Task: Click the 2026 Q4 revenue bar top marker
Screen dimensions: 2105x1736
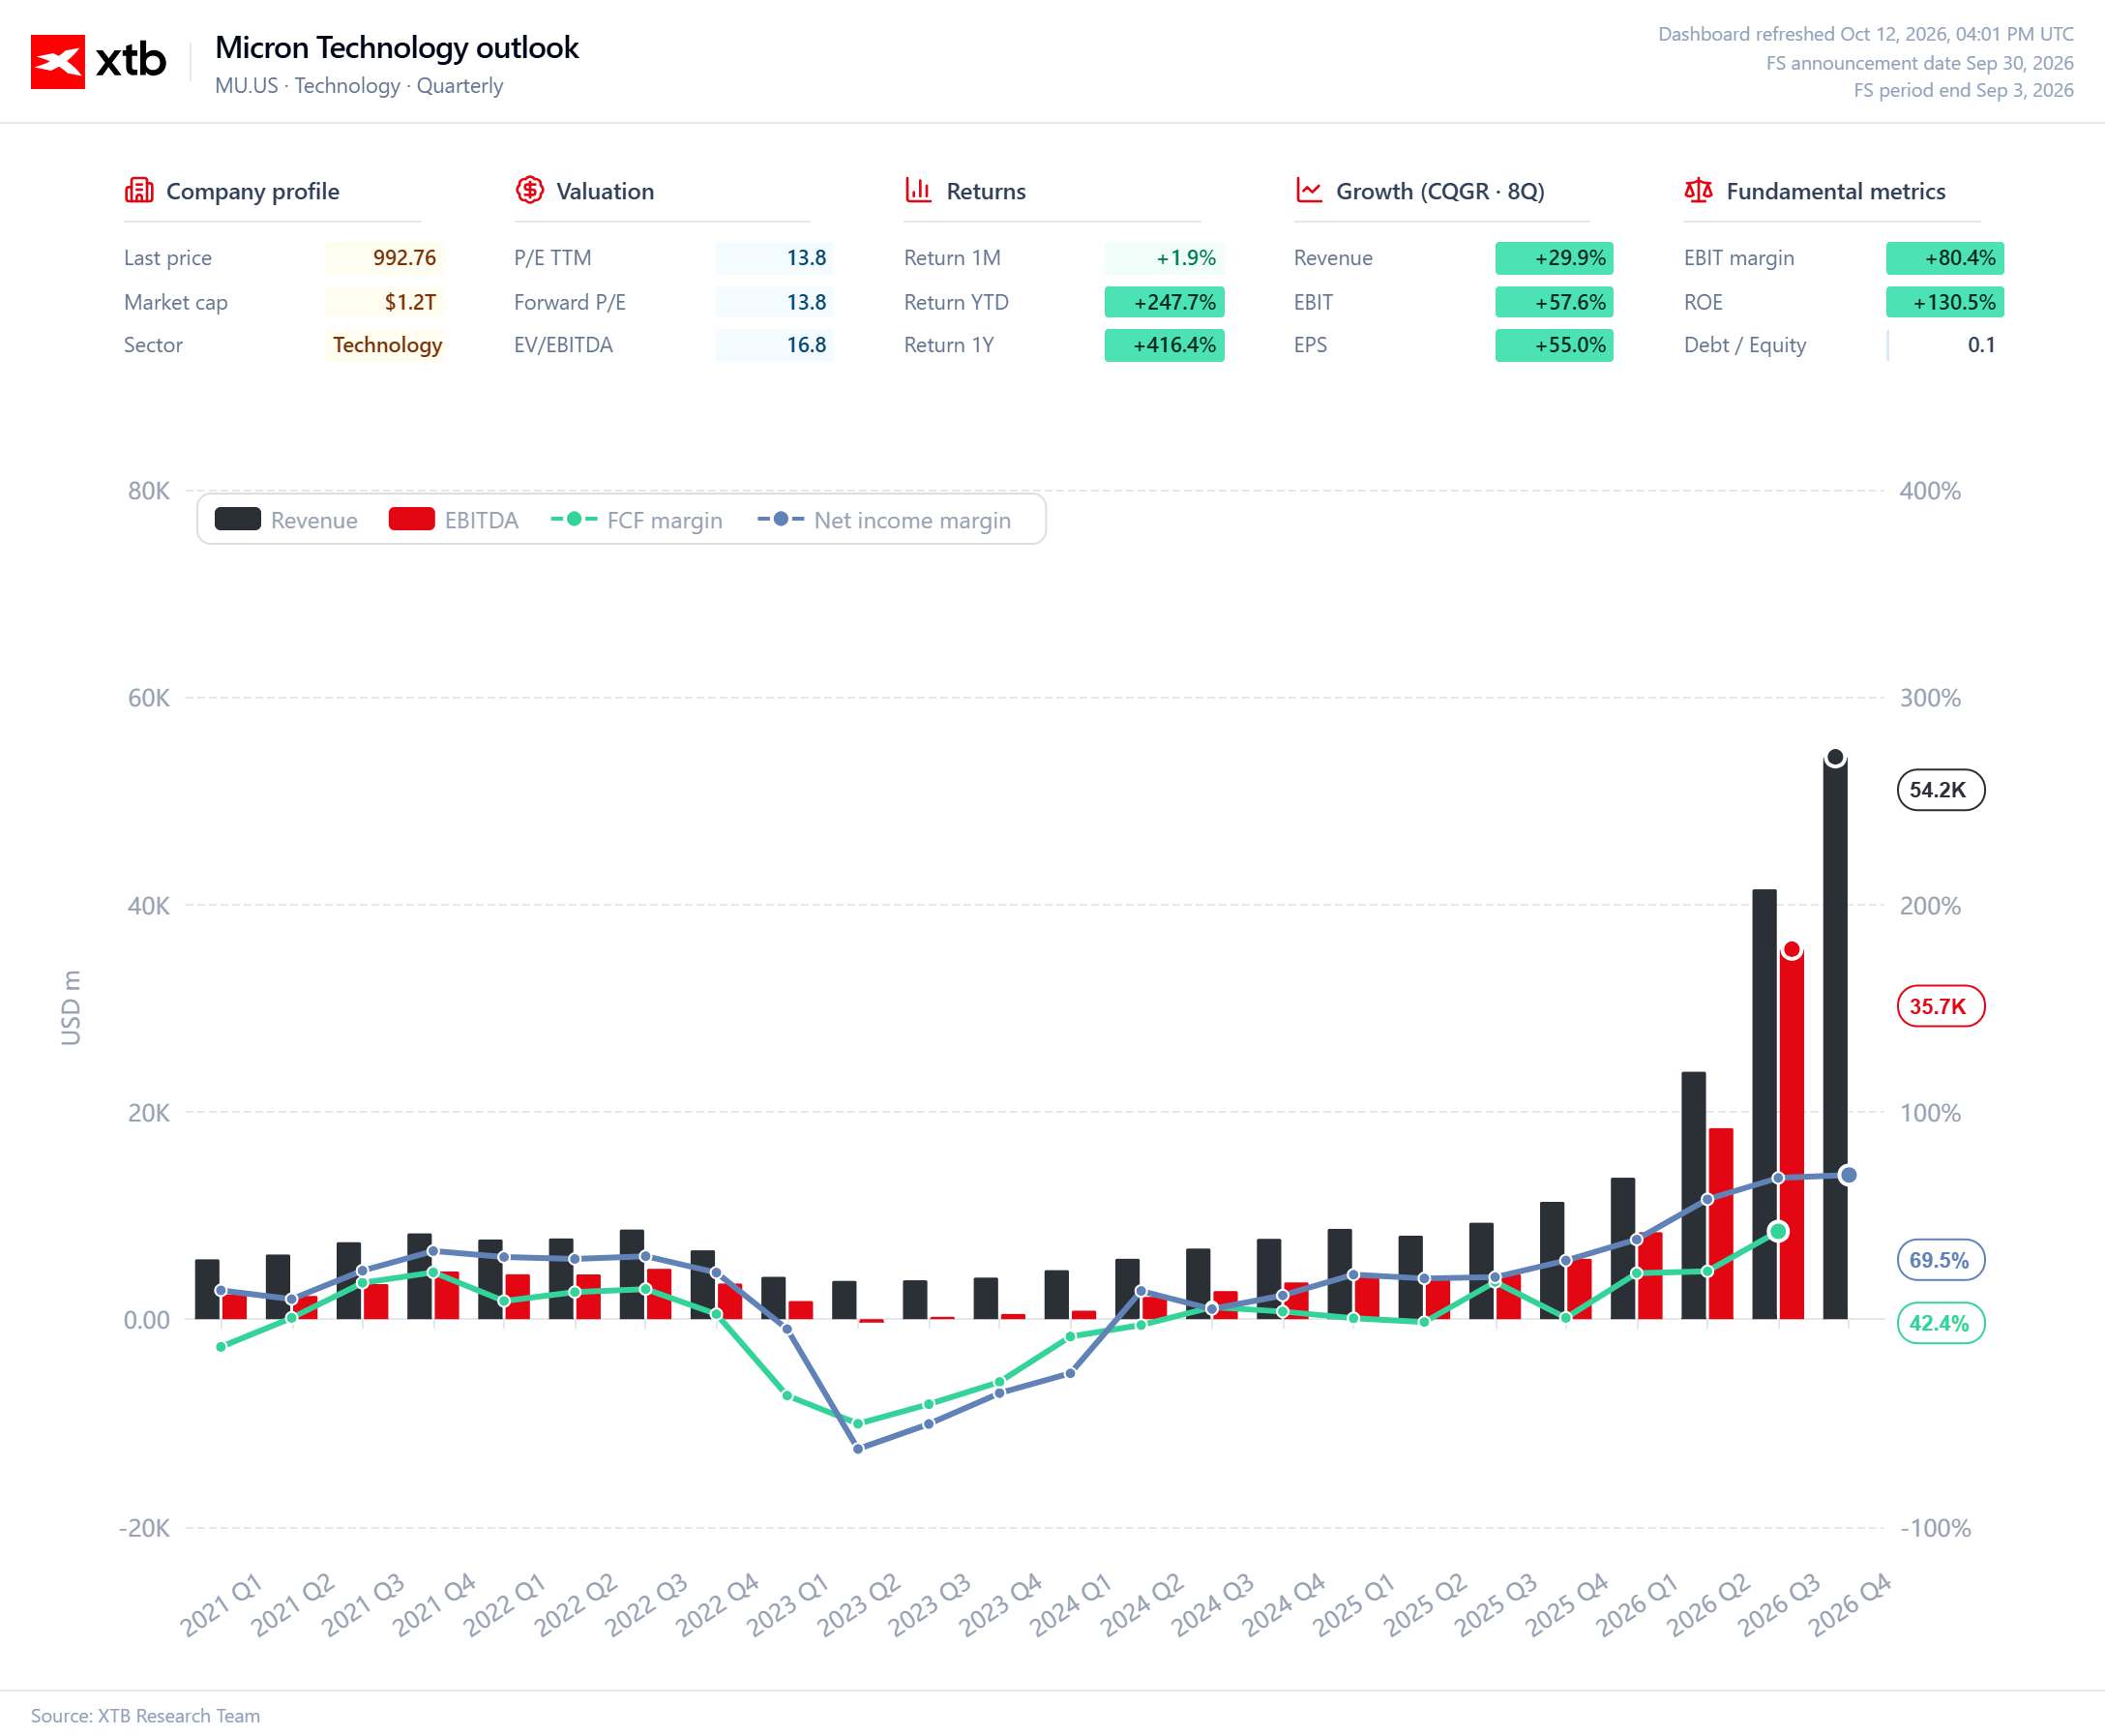Action: [1835, 757]
